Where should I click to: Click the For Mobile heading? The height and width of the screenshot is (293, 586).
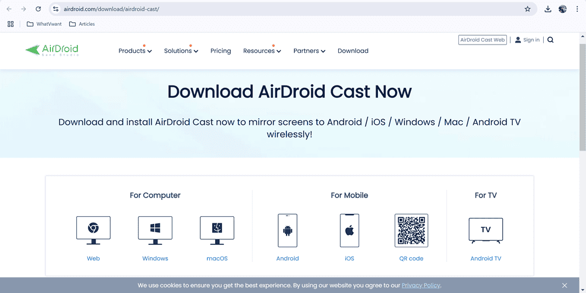tap(349, 195)
